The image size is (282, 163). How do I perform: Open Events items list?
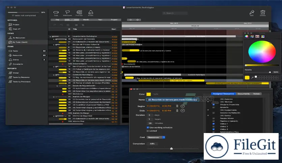tap(14, 60)
